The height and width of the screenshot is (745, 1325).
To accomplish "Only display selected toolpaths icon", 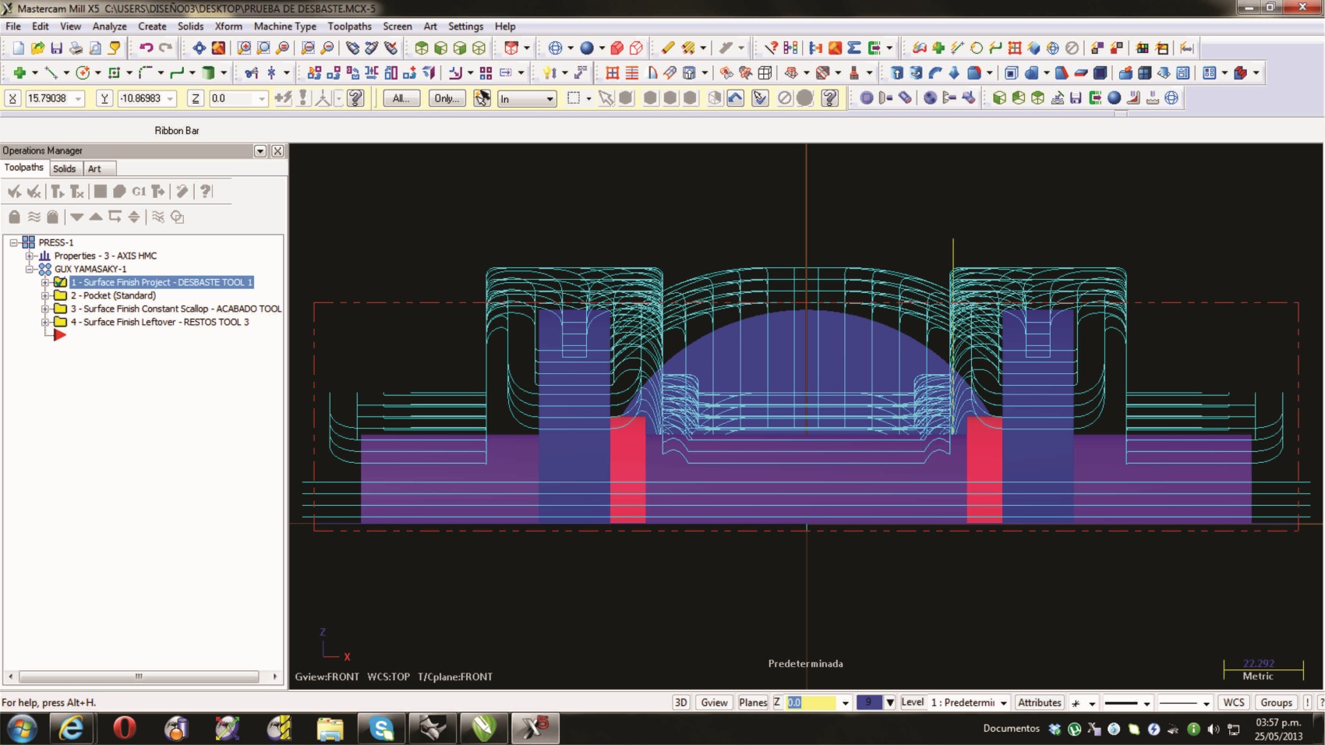I will pos(158,217).
